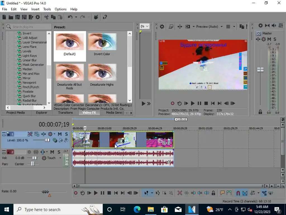Select Mask Generator plug-in
This screenshot has width=286, height=215.
click(x=33, y=65)
